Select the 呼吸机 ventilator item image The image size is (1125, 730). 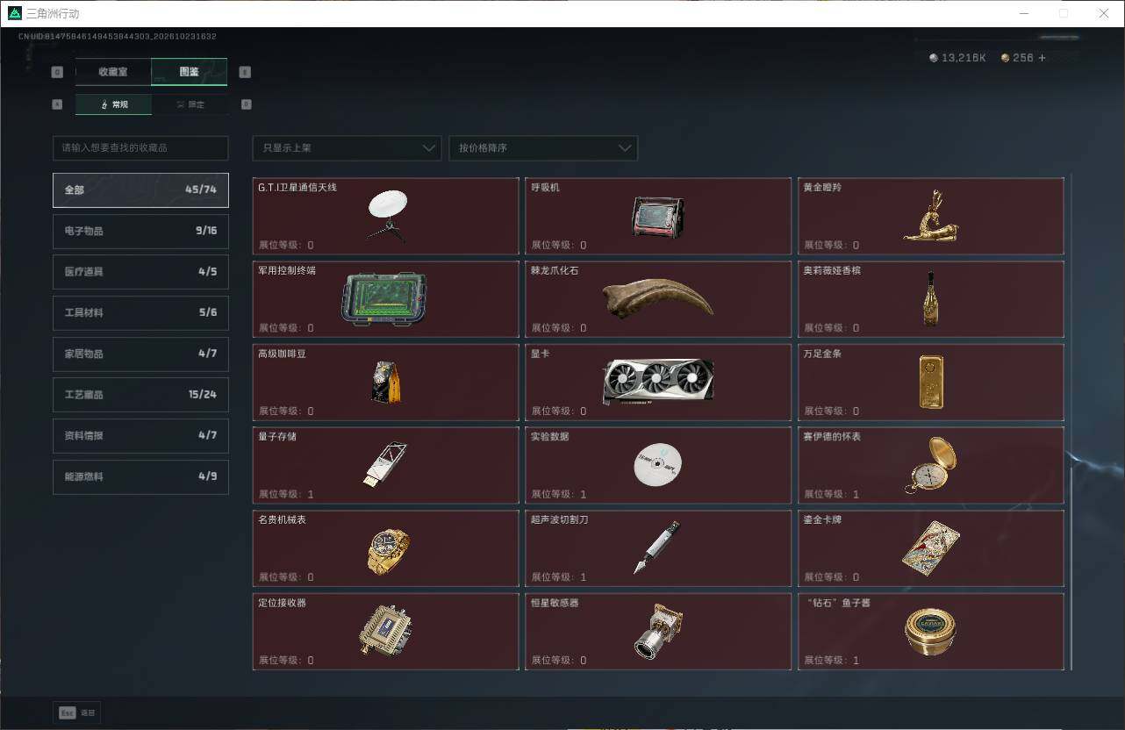pyautogui.click(x=658, y=216)
